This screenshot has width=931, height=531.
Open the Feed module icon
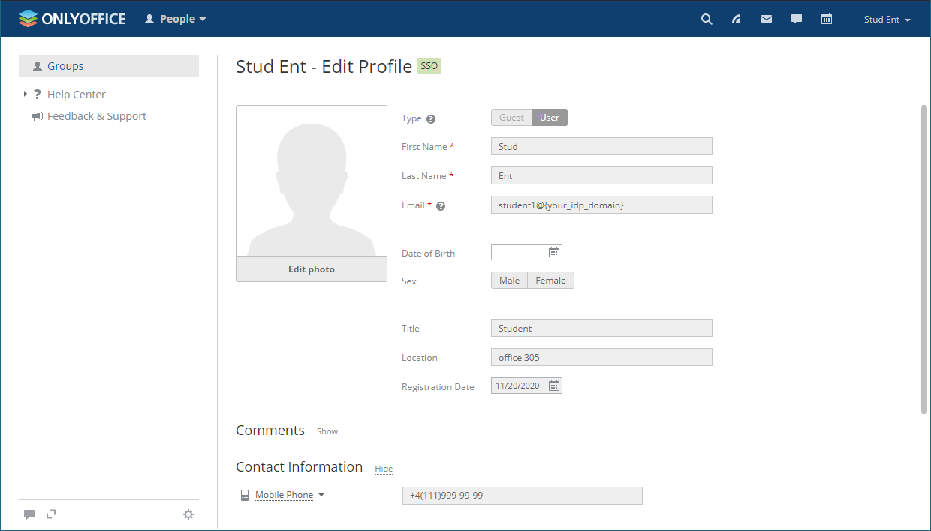pyautogui.click(x=737, y=19)
